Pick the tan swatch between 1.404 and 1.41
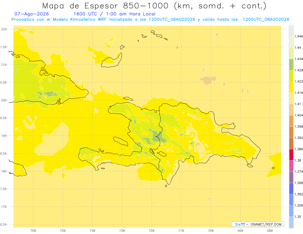 click(291, 110)
